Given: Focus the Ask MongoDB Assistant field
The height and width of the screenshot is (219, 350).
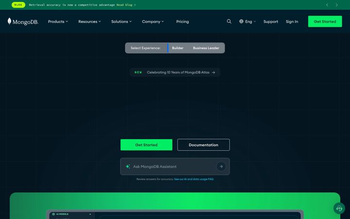Looking at the screenshot, I should point(175,166).
